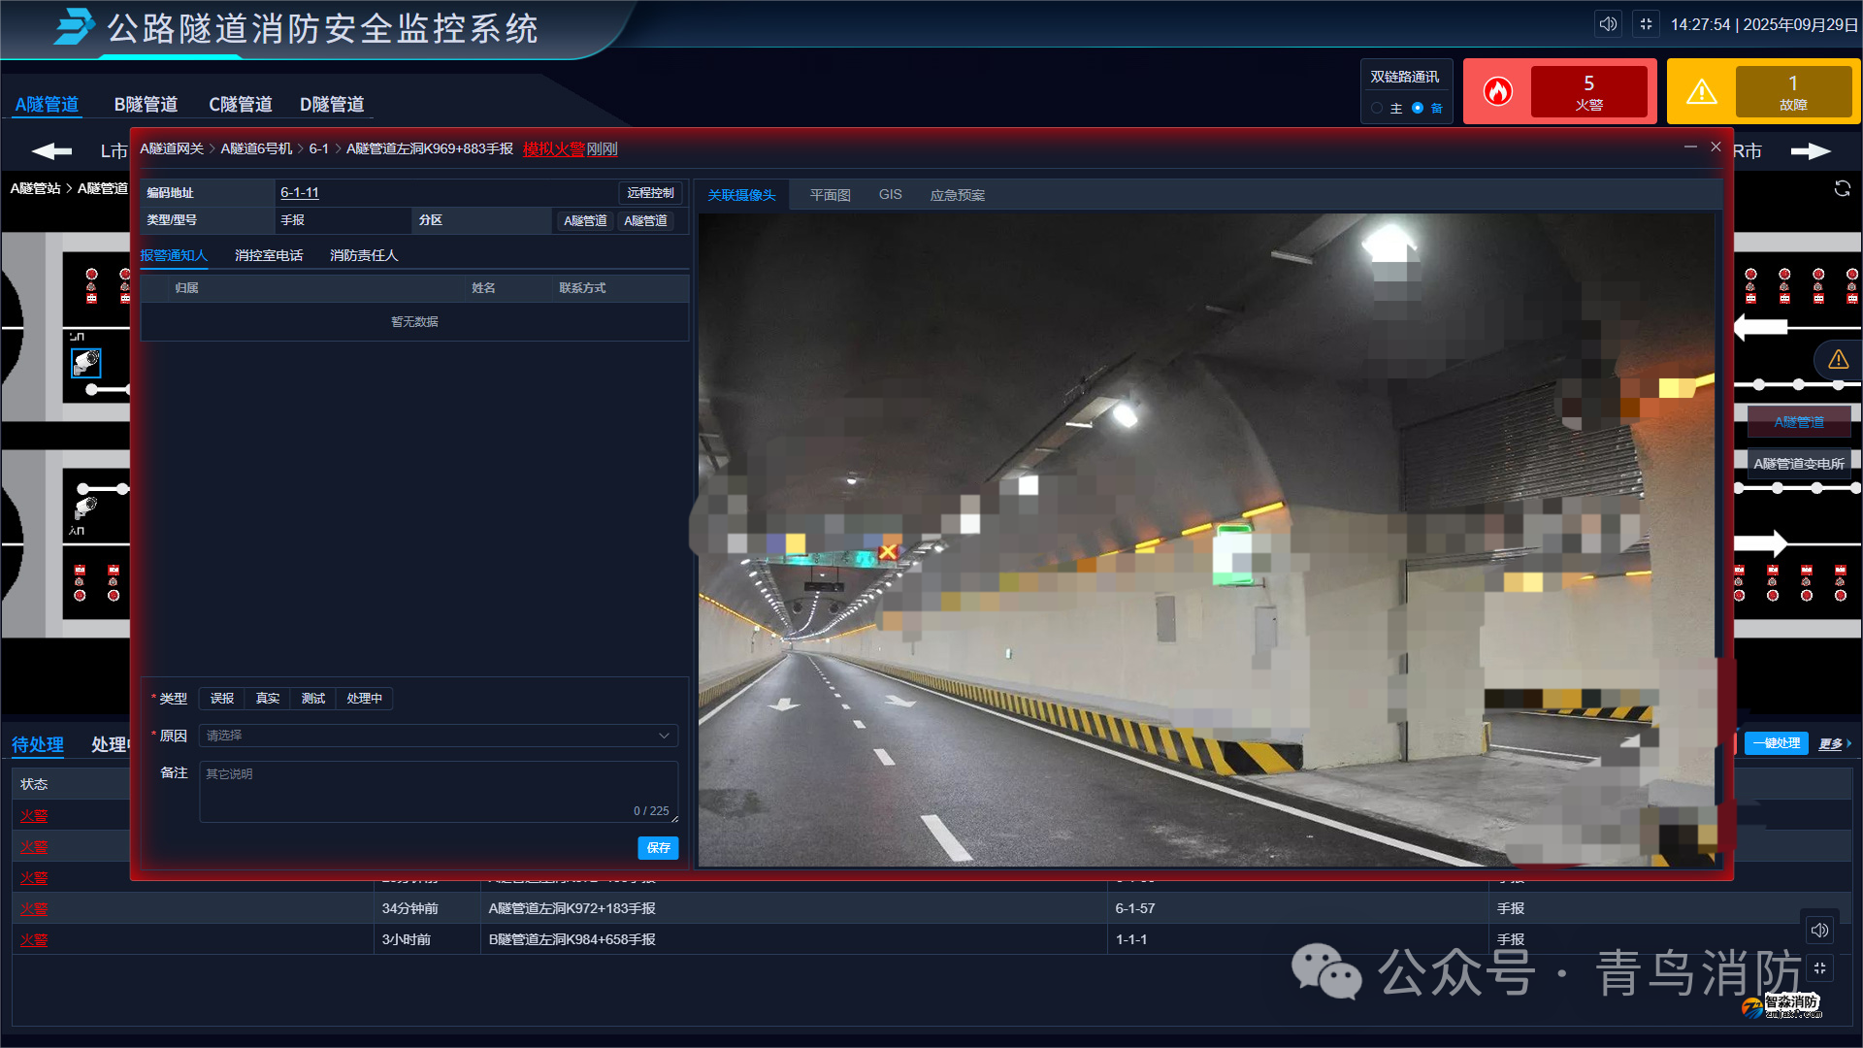This screenshot has width=1863, height=1048.
Task: Open the B隧管道 tab
Action: 146,104
